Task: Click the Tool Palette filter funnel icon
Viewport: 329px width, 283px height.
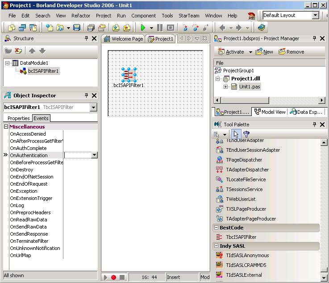Action: (246, 134)
